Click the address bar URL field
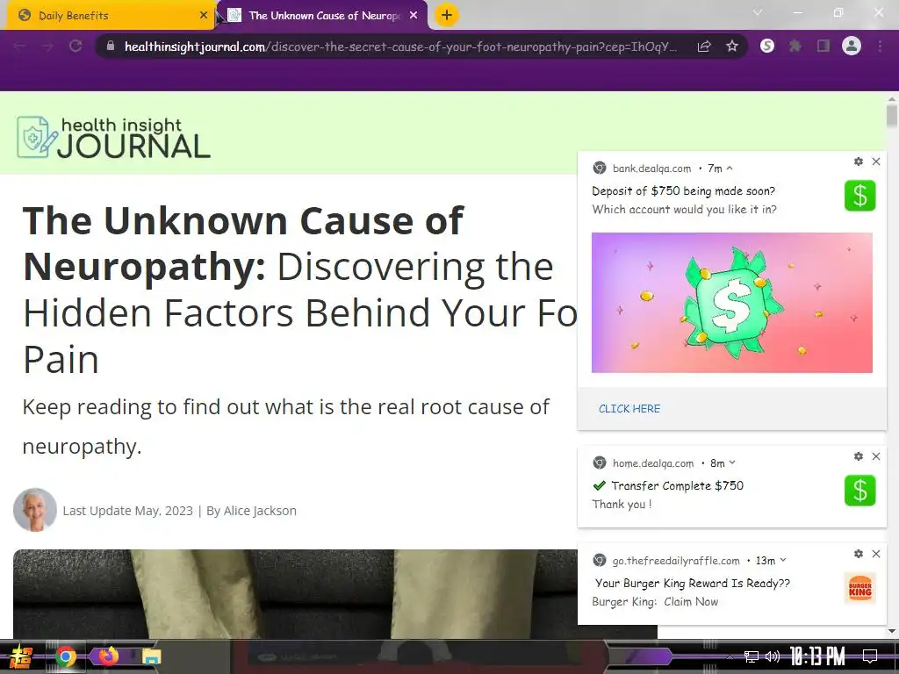The height and width of the screenshot is (674, 899). point(400,47)
